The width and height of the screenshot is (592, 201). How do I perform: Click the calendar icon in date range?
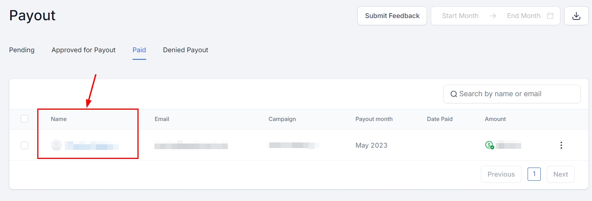coord(550,16)
